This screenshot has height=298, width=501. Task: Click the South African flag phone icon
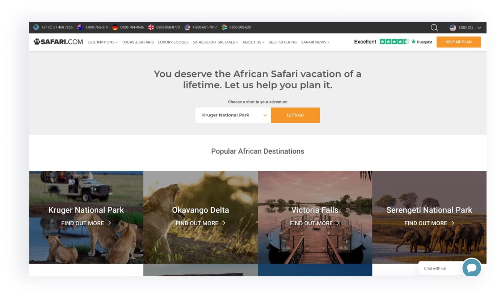[x=224, y=27]
